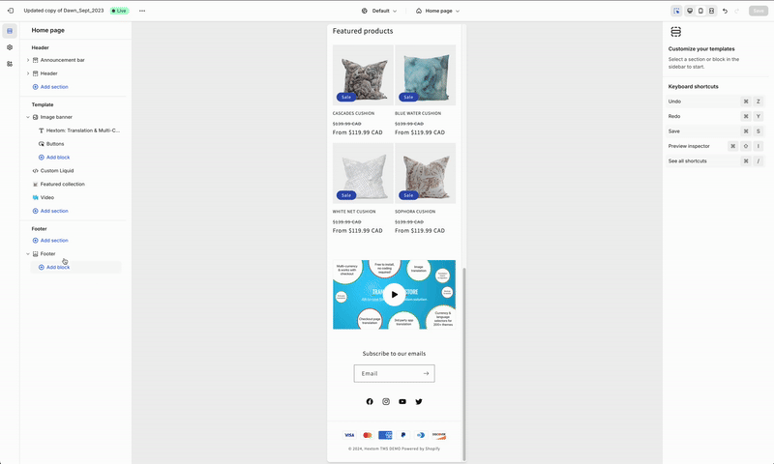This screenshot has height=464, width=774.
Task: Expand the Announcement bar section
Action: click(28, 60)
